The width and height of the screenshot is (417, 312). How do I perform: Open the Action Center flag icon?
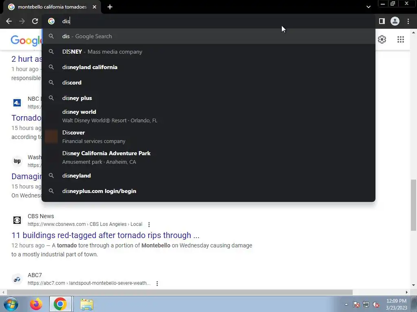356,304
